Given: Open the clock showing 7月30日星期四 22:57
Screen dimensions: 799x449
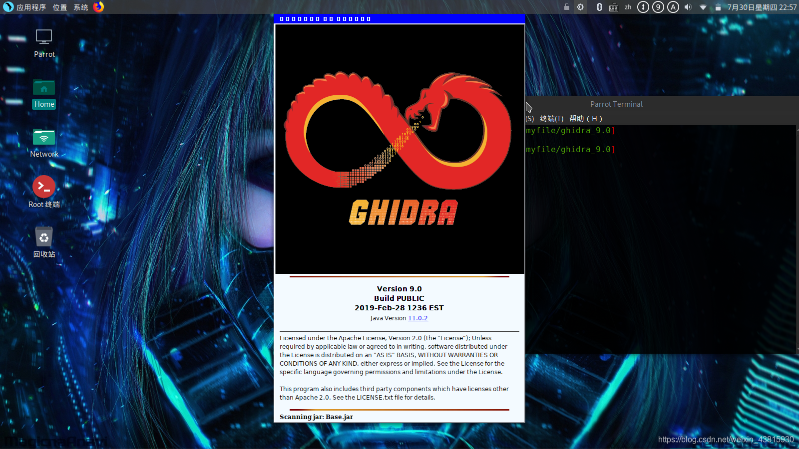Looking at the screenshot, I should point(762,7).
